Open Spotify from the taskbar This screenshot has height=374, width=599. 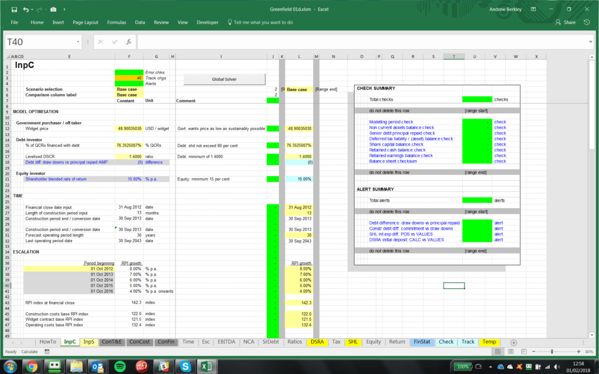[x=120, y=367]
